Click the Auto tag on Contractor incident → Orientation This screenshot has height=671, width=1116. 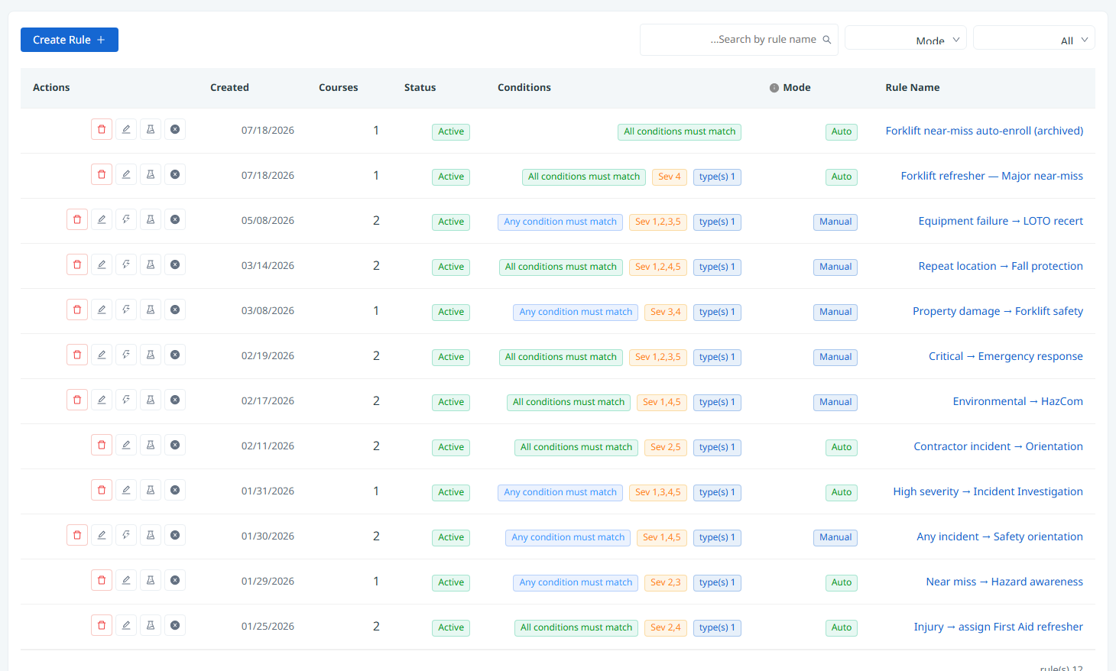click(842, 447)
